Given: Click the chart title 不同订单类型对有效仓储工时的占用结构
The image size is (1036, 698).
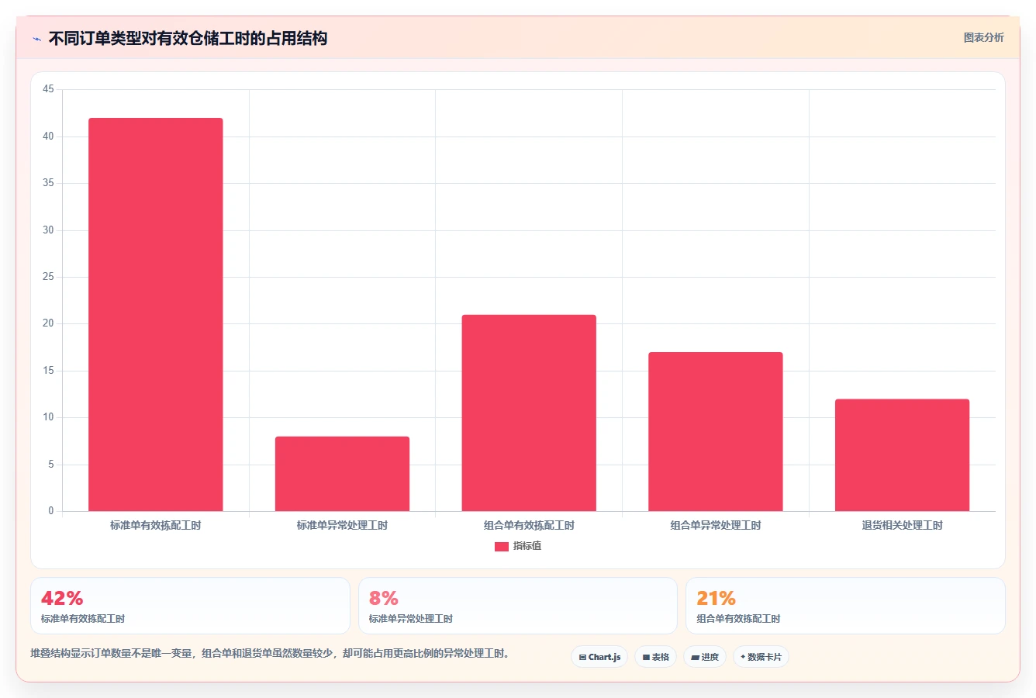Looking at the screenshot, I should coord(188,39).
